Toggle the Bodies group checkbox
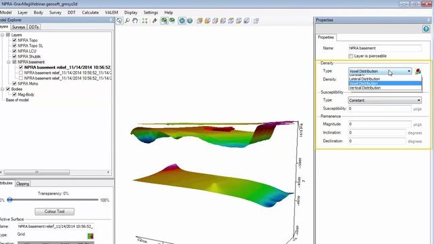This screenshot has height=244, width=434. point(8,89)
